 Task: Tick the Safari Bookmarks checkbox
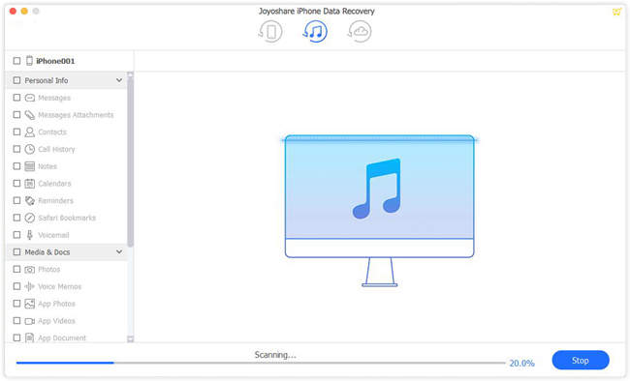16,218
